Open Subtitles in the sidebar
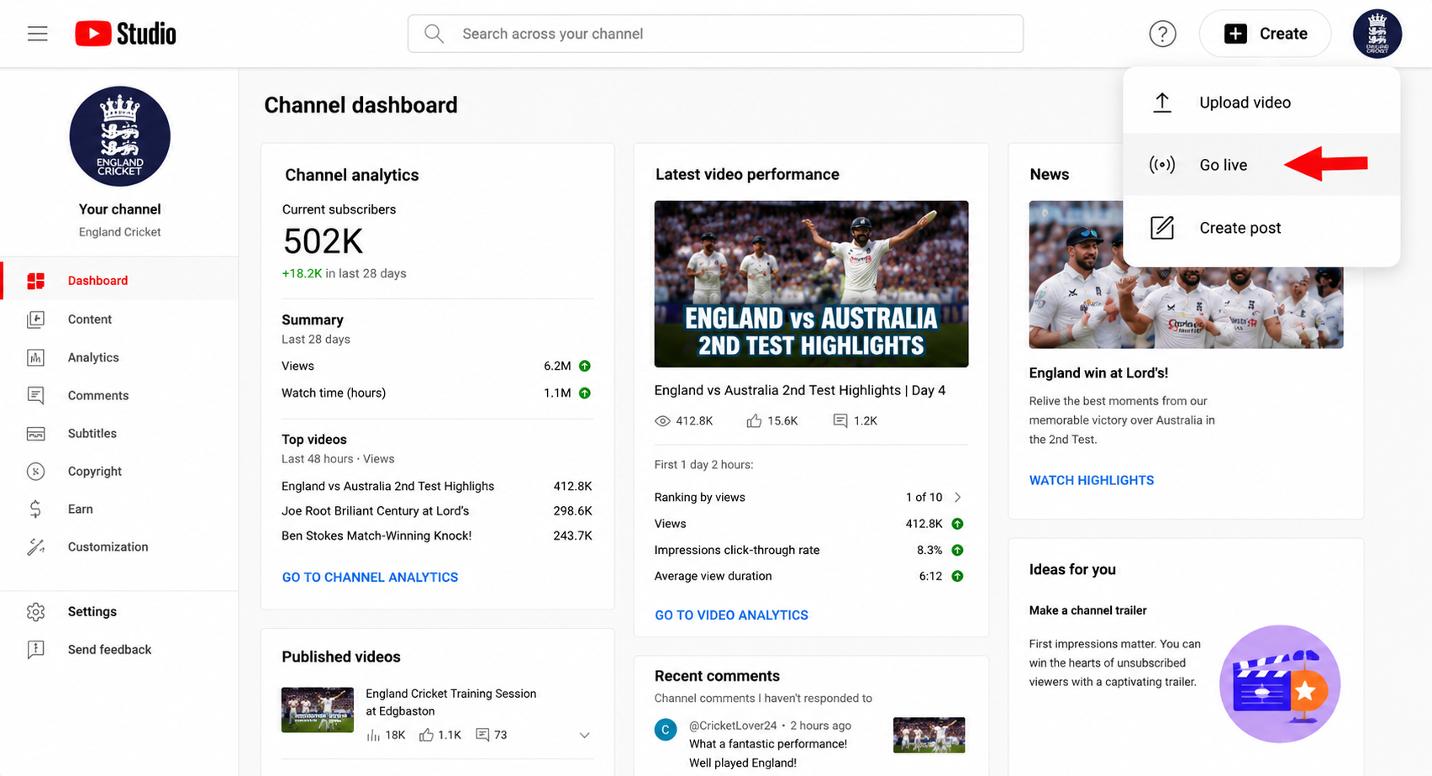The image size is (1432, 776). click(119, 434)
